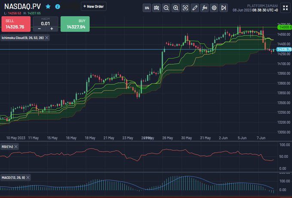Remove the RSI (14) indicator

point(16,147)
